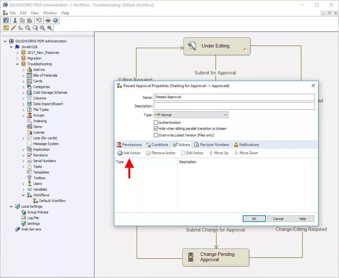
Task: Select the Change Pending Approval traffic light icon
Action: point(191,257)
